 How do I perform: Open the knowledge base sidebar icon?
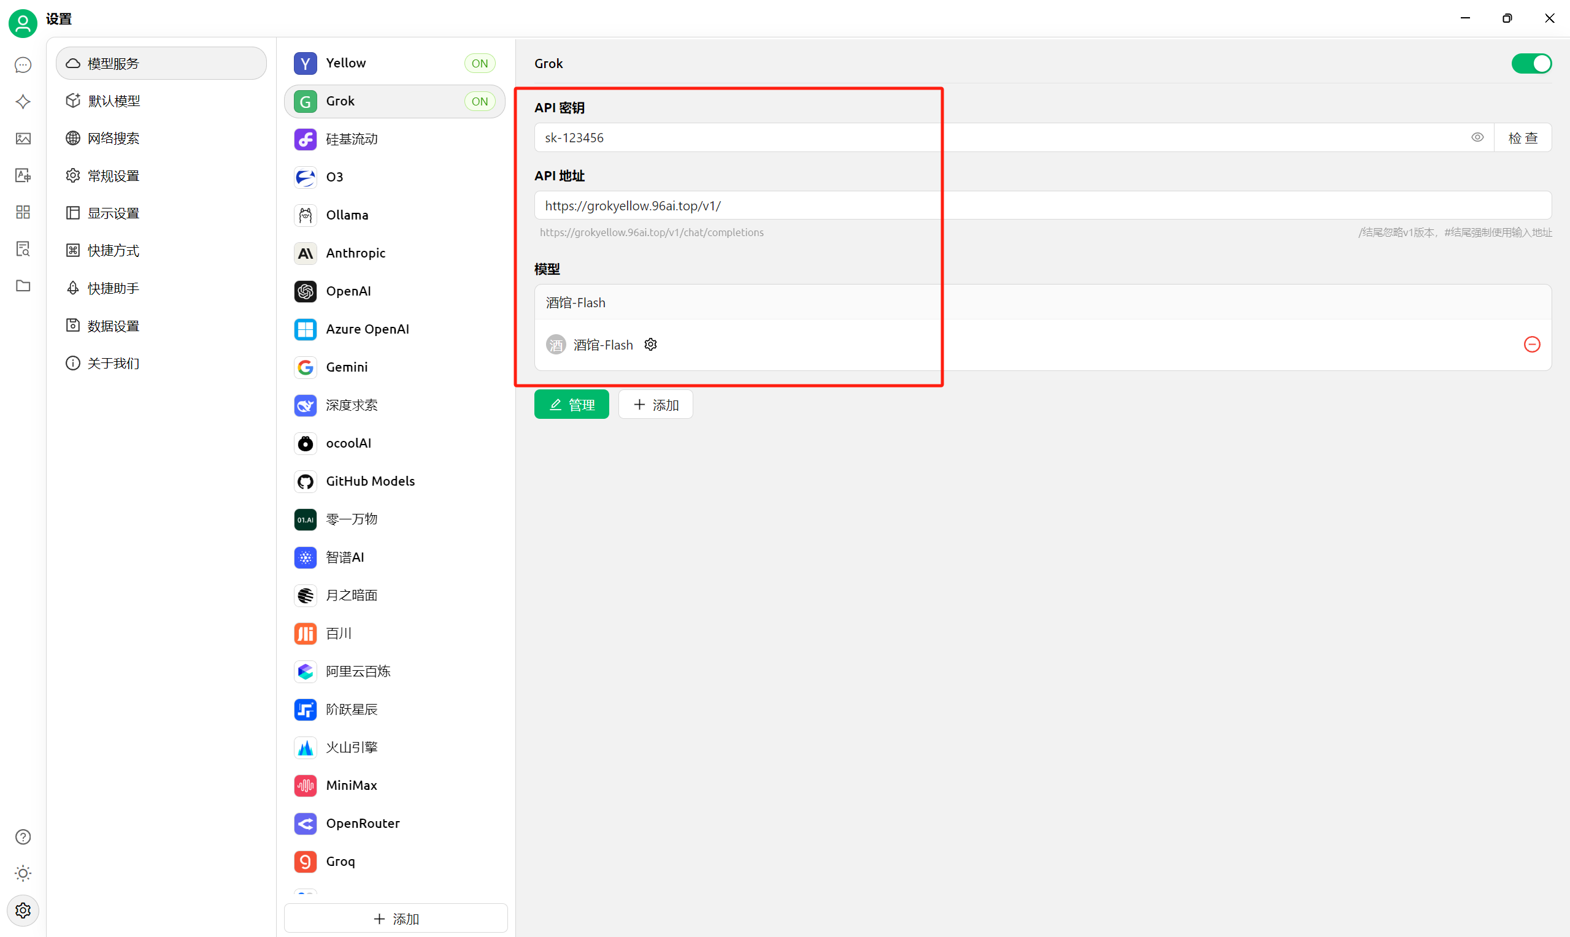coord(23,249)
